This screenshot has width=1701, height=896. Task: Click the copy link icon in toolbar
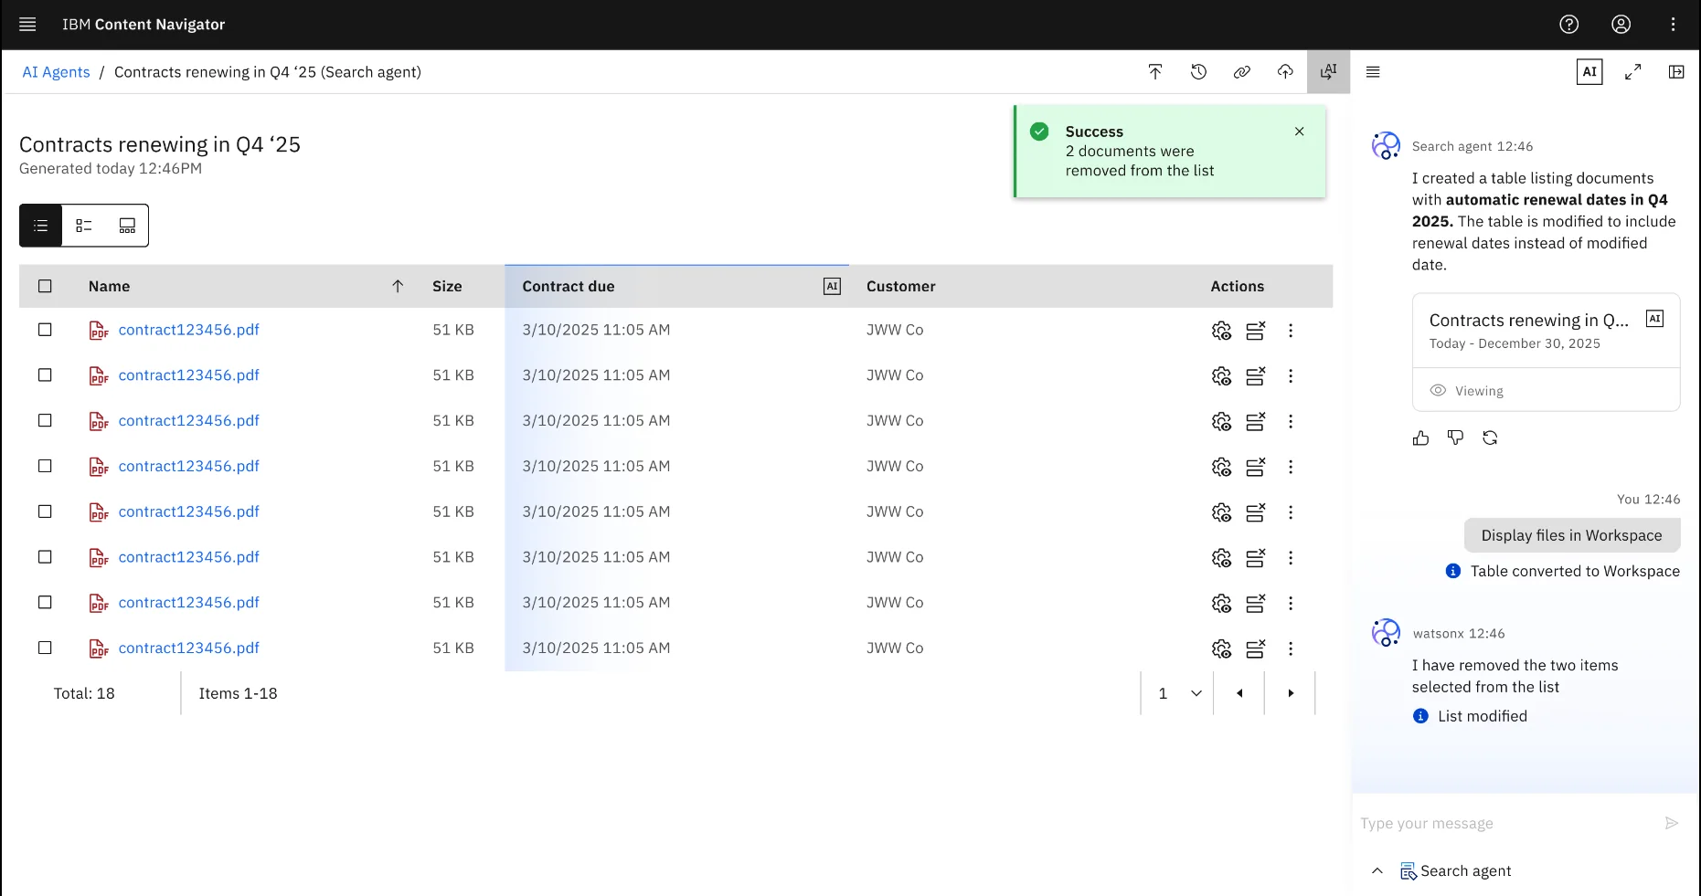click(1241, 72)
